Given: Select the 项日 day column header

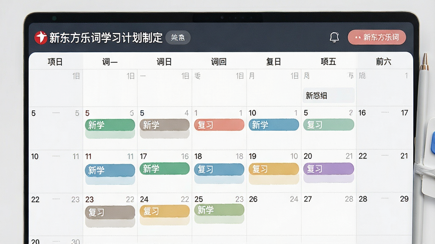Looking at the screenshot, I should point(55,61).
